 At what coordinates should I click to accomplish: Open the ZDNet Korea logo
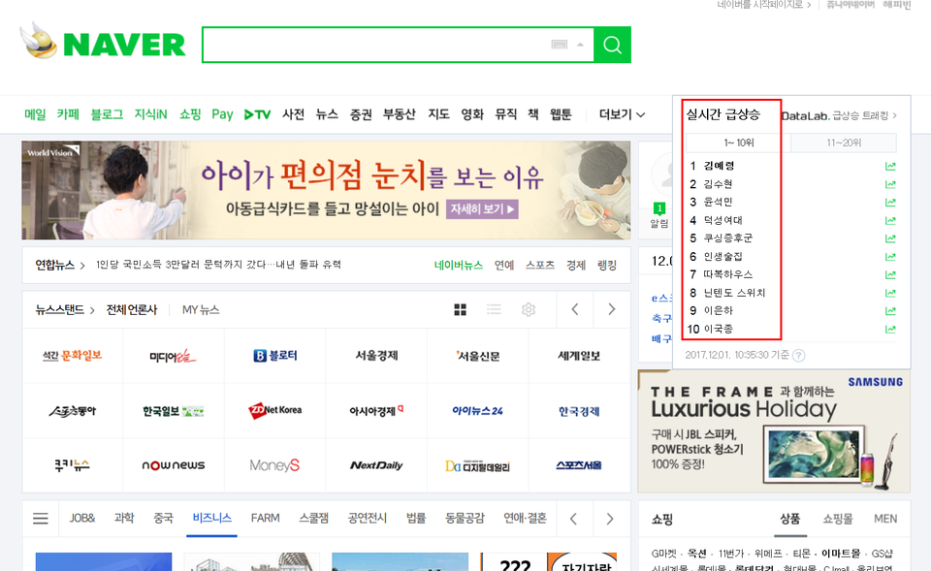point(275,410)
